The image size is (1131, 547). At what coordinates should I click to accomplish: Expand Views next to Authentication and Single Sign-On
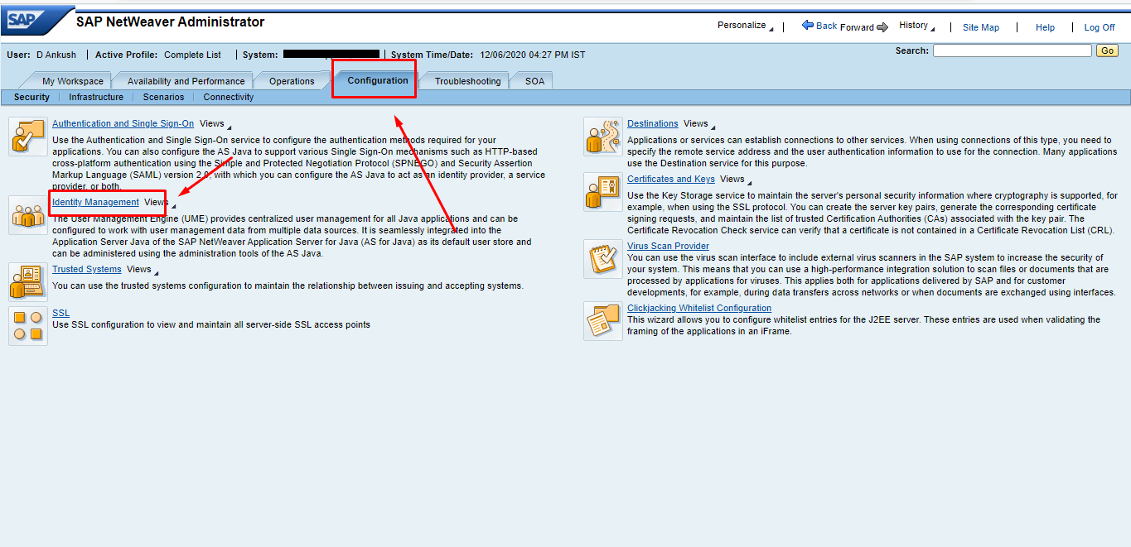coord(215,124)
